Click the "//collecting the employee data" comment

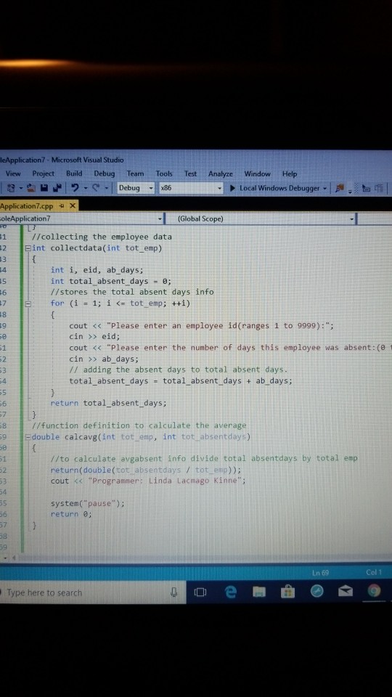[x=102, y=237]
